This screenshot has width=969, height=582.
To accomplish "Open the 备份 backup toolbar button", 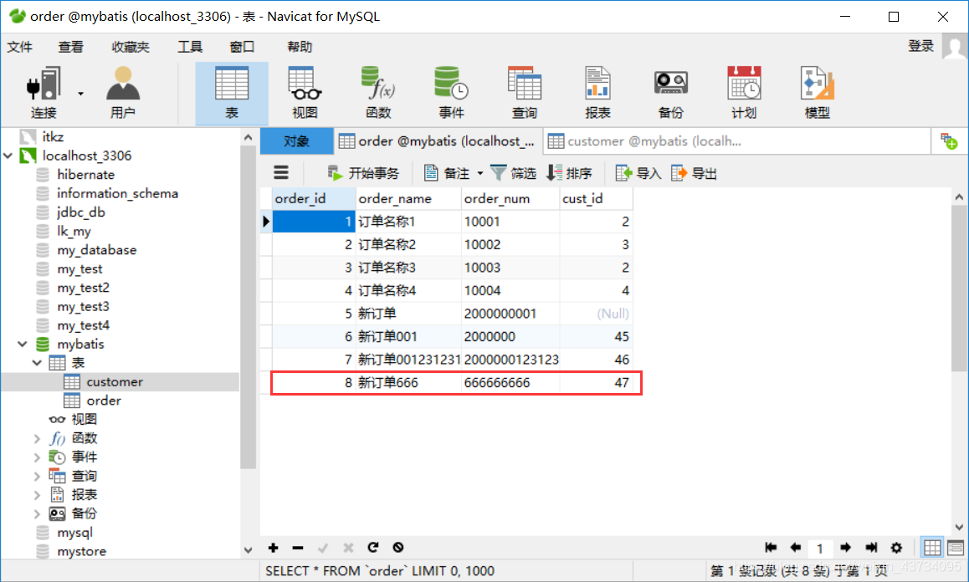I will tap(670, 93).
